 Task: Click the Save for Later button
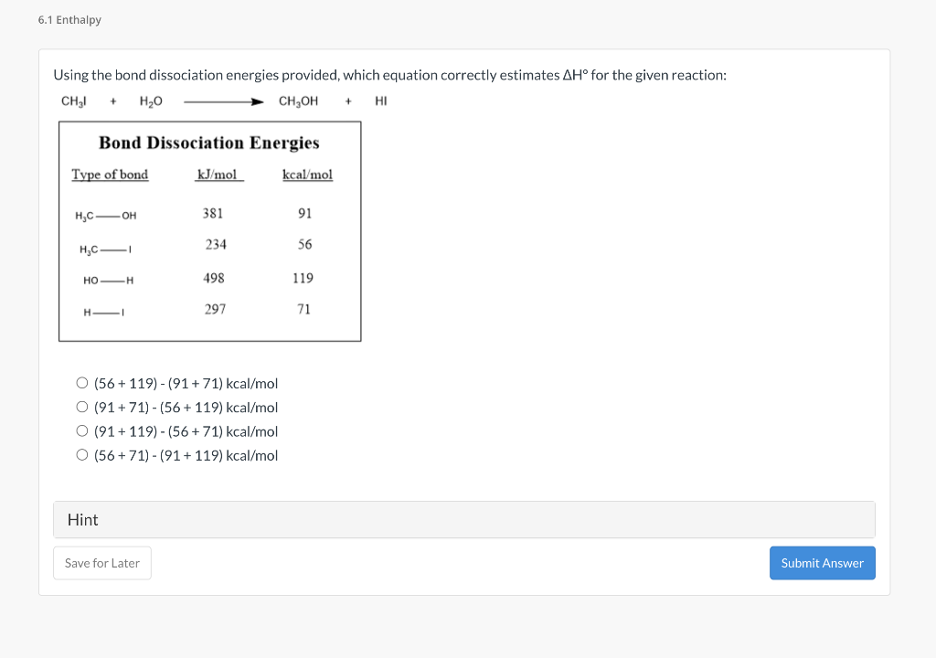coord(101,563)
